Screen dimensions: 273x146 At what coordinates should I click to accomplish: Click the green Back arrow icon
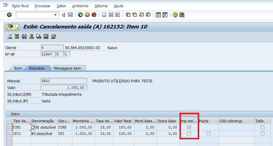(x=80, y=15)
